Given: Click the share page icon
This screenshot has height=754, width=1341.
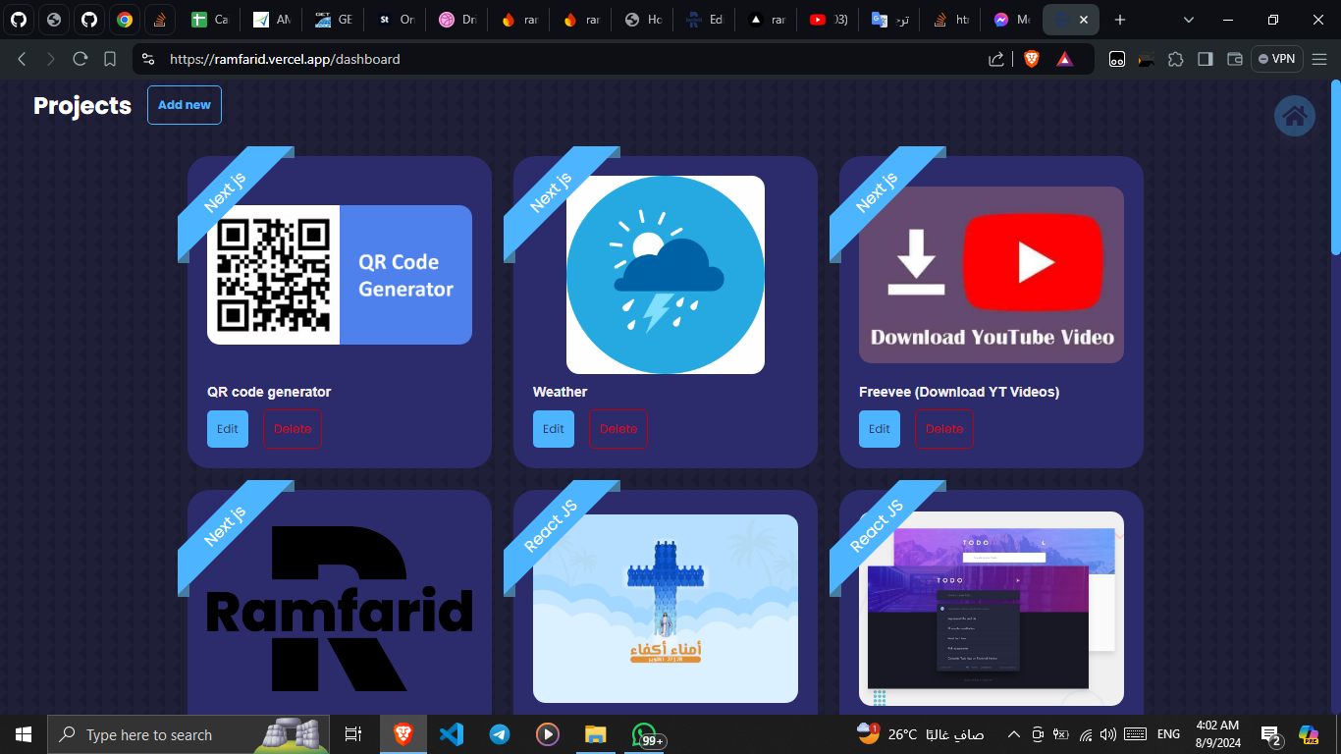Looking at the screenshot, I should coord(996,59).
